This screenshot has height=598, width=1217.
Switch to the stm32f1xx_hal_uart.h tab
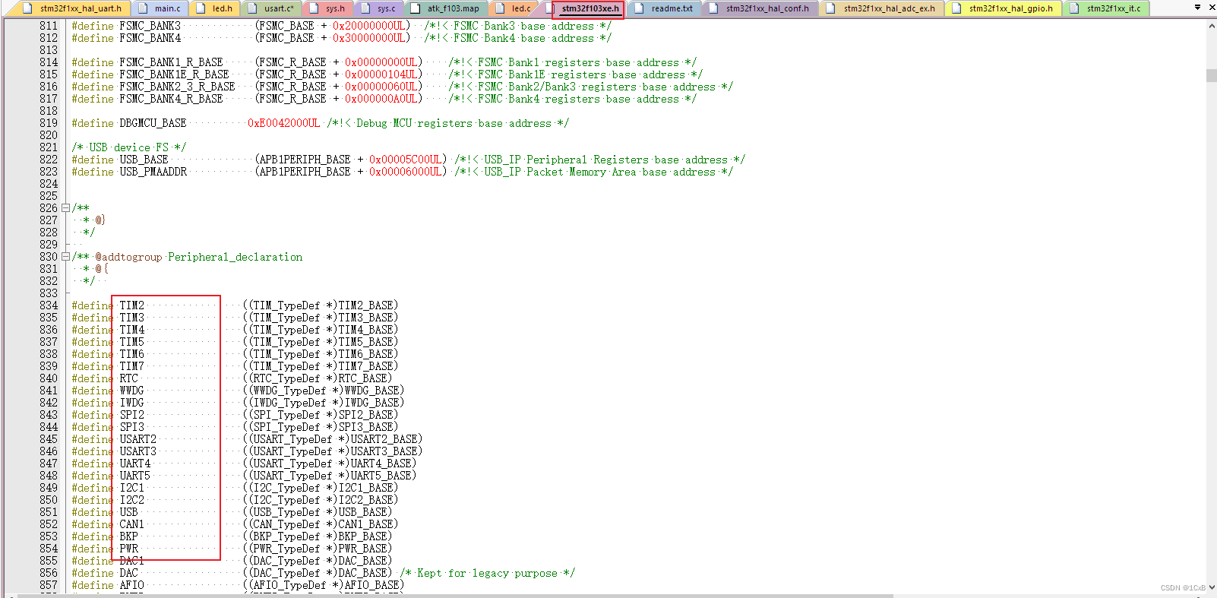72,8
